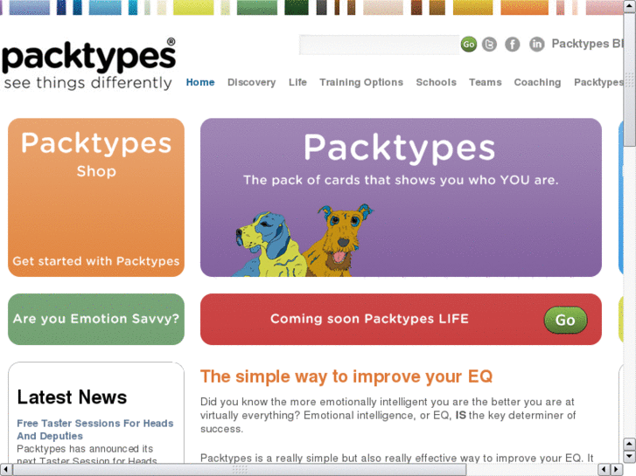Open the orange Packtypes Shop banner

96,197
